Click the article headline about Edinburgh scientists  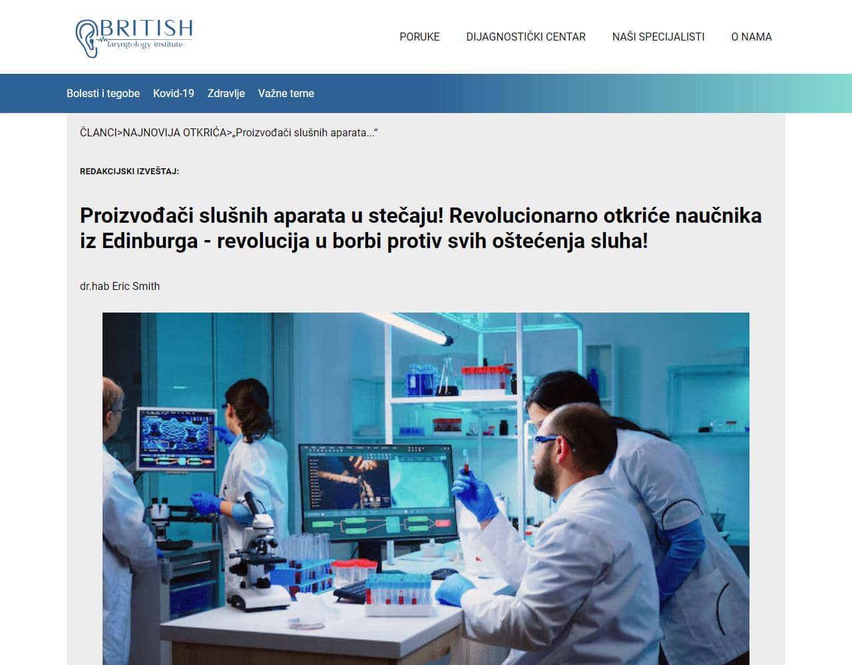(x=421, y=228)
